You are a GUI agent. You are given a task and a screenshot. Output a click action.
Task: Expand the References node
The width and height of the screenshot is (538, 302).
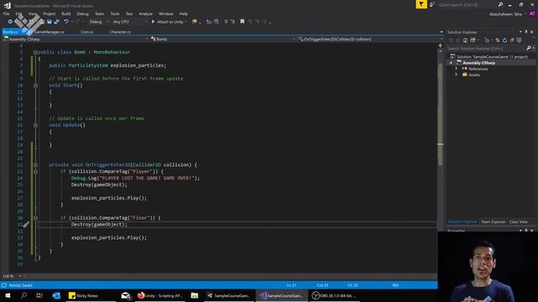456,69
